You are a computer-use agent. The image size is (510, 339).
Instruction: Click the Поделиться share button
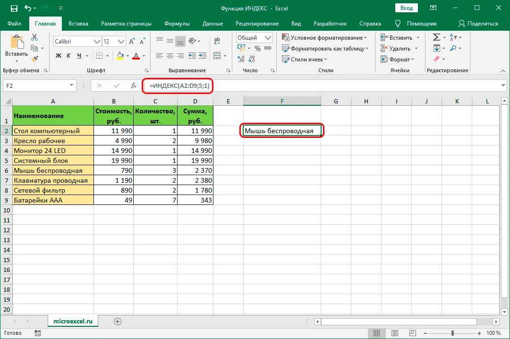click(x=478, y=24)
